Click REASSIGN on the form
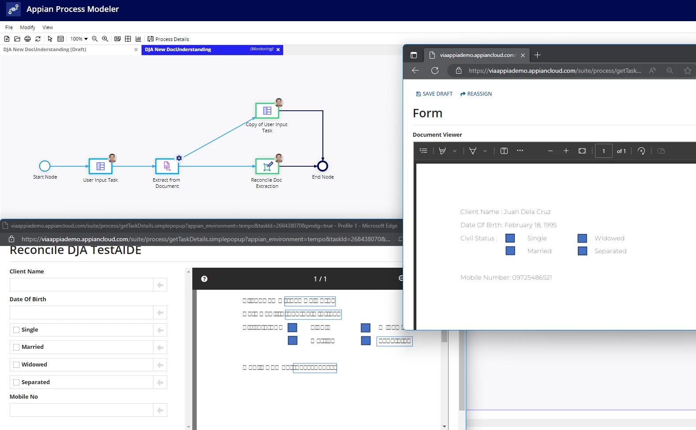Screen dimensions: 696x430 point(476,94)
